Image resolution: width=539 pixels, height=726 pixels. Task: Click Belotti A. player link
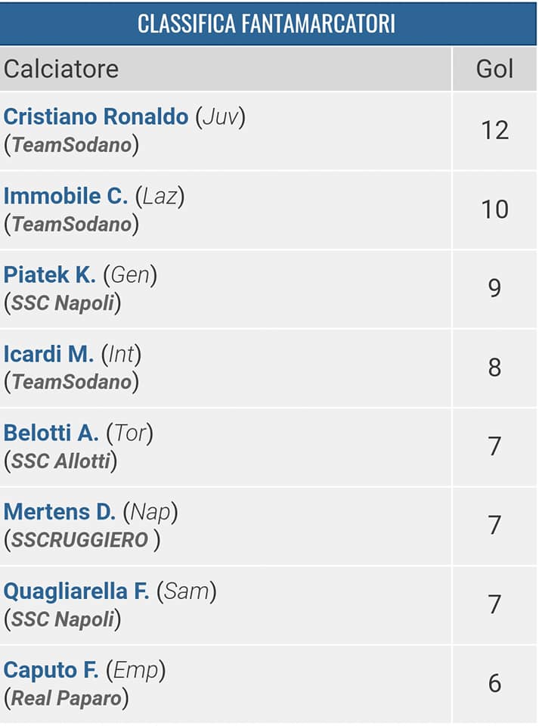(51, 433)
